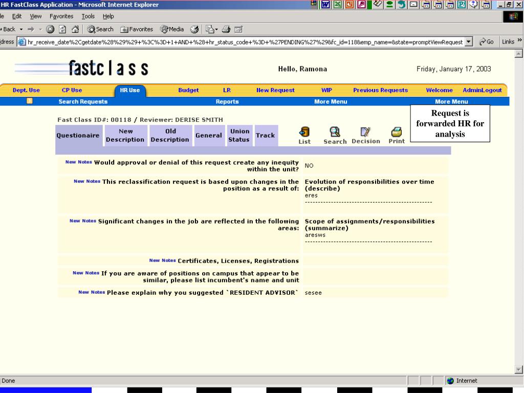
Task: Open the Old Description tab
Action: pos(170,135)
